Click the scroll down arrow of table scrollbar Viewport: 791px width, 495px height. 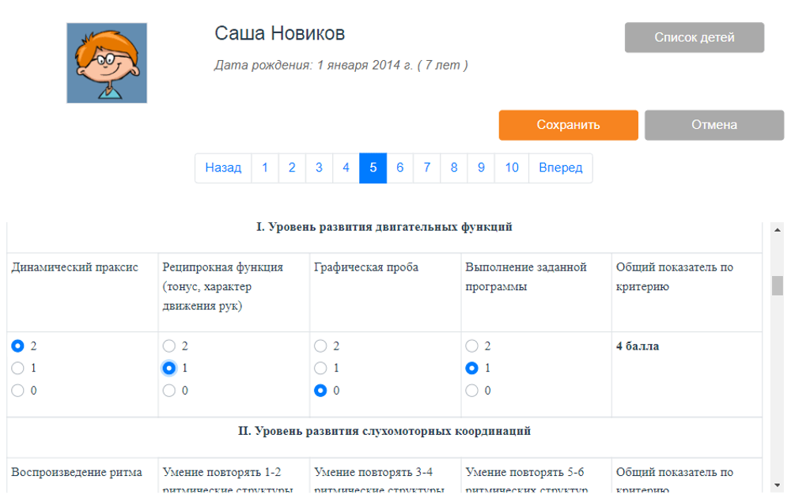click(777, 484)
